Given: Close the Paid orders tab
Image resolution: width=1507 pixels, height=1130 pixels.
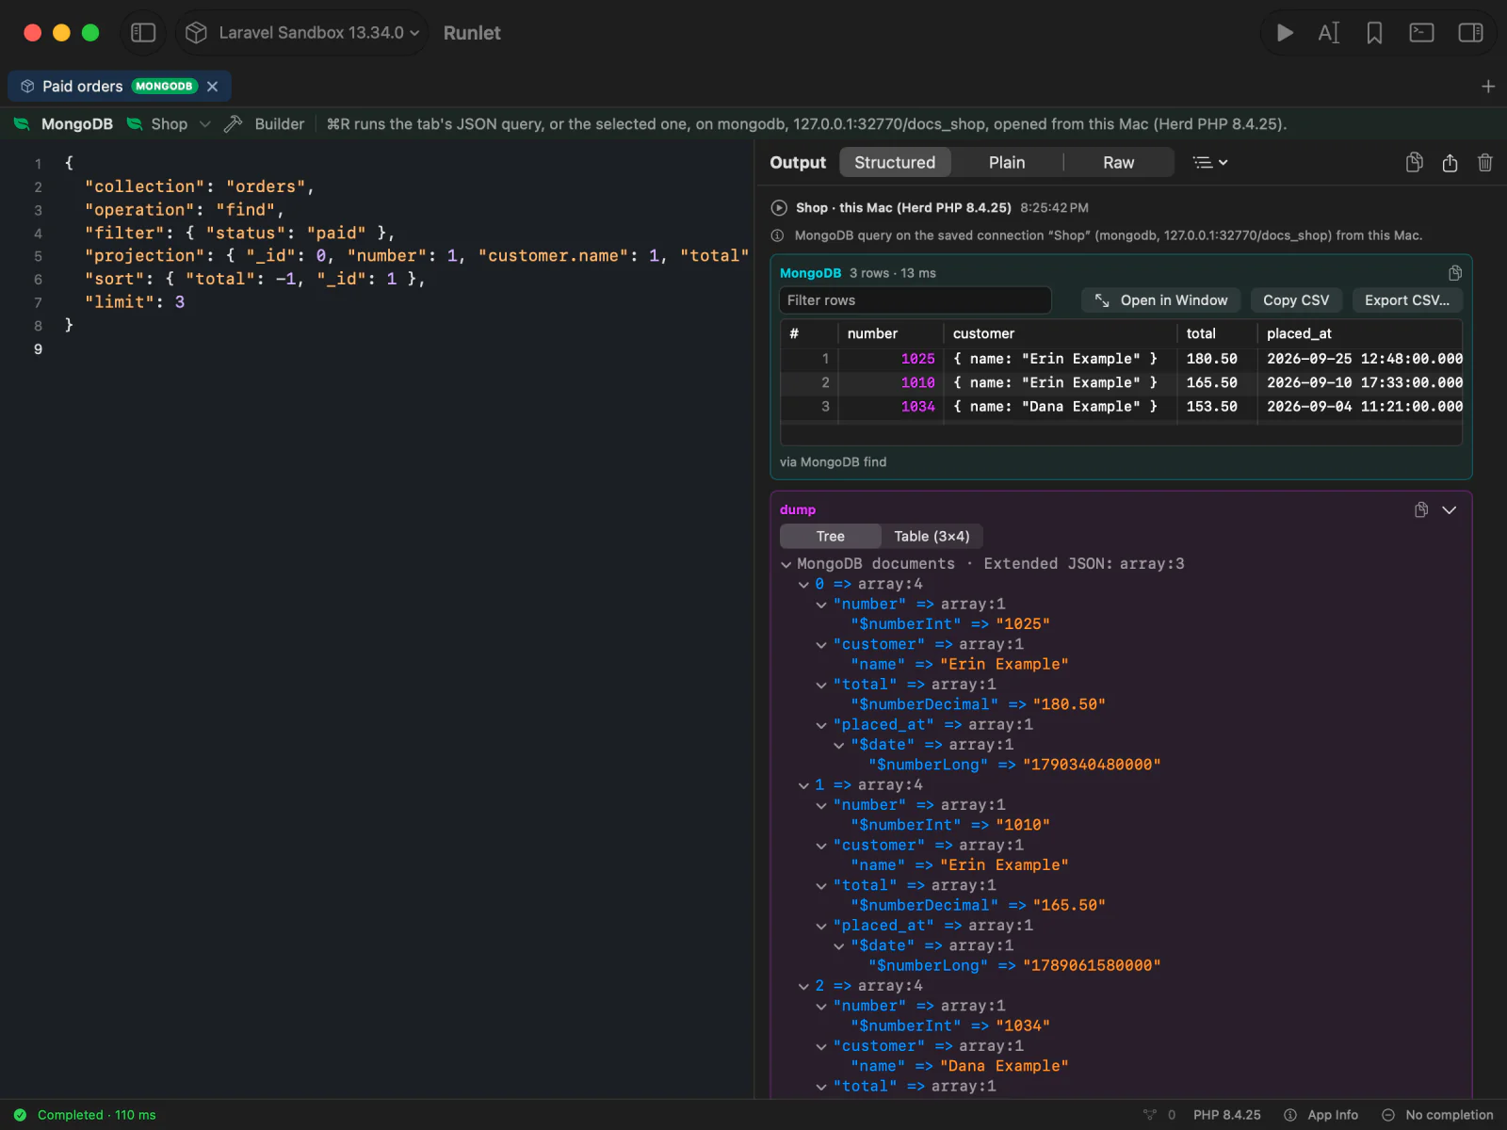Looking at the screenshot, I should point(213,87).
